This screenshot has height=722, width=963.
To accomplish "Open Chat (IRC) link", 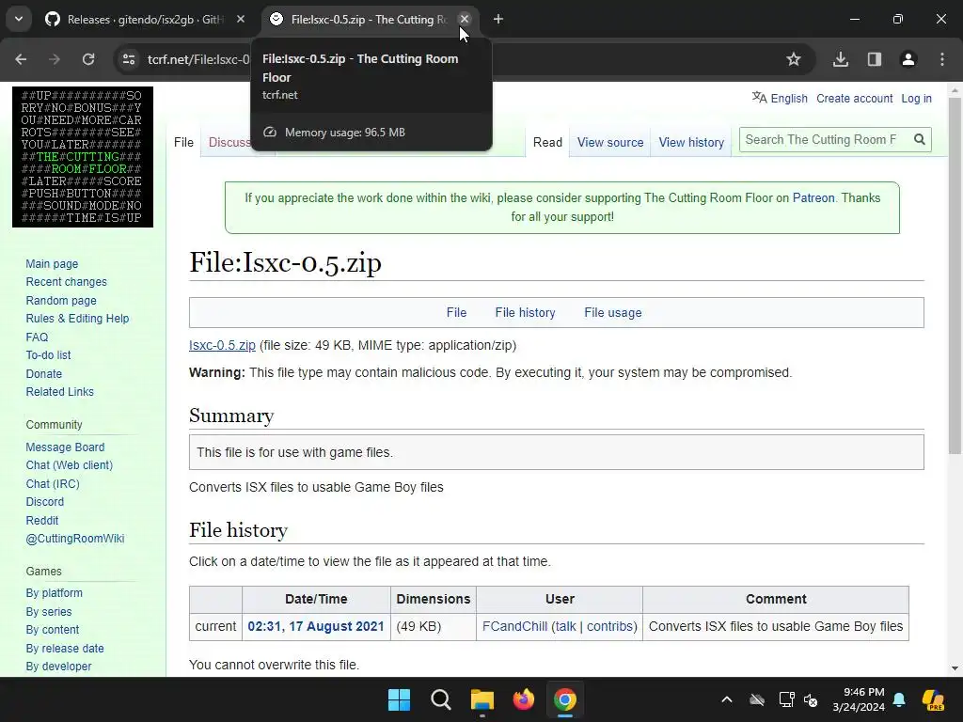I will point(53,484).
